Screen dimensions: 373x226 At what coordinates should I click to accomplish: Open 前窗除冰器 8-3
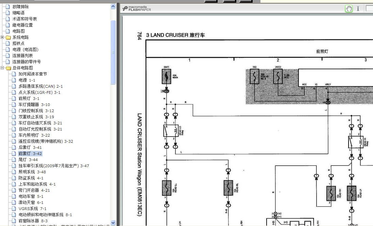tap(33, 221)
